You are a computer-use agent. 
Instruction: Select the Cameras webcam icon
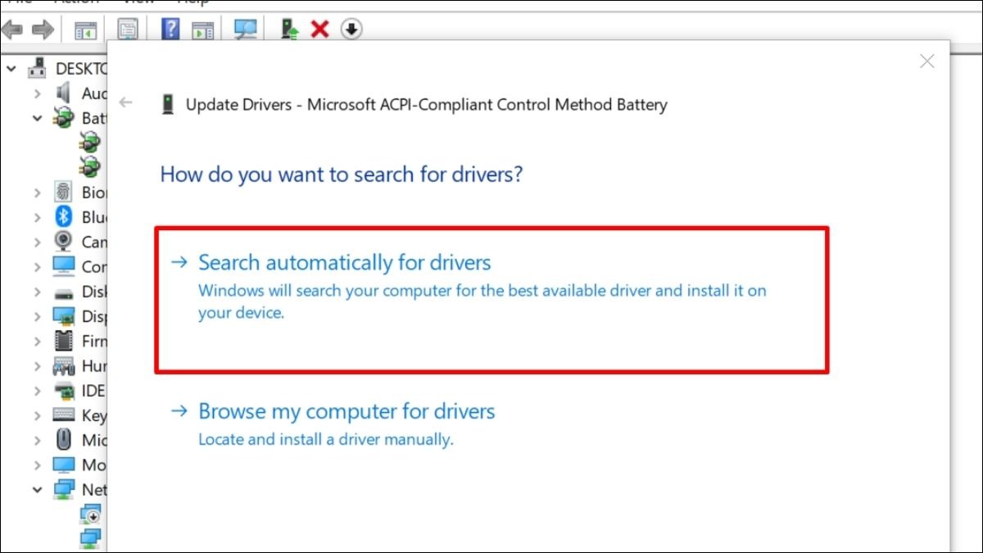click(x=63, y=242)
